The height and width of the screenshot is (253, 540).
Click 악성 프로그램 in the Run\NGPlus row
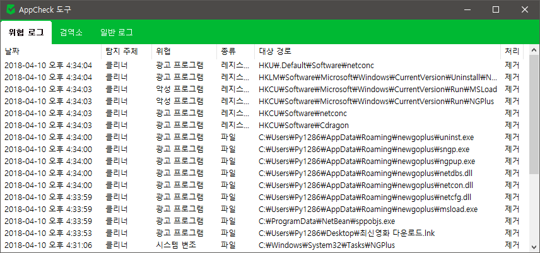(179, 101)
